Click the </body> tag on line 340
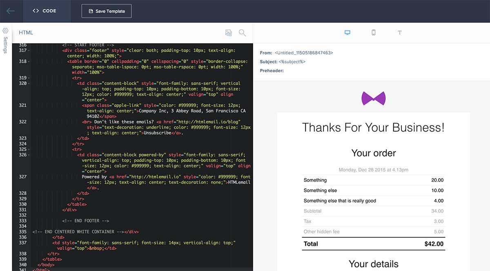The image size is (490, 271). (x=47, y=265)
